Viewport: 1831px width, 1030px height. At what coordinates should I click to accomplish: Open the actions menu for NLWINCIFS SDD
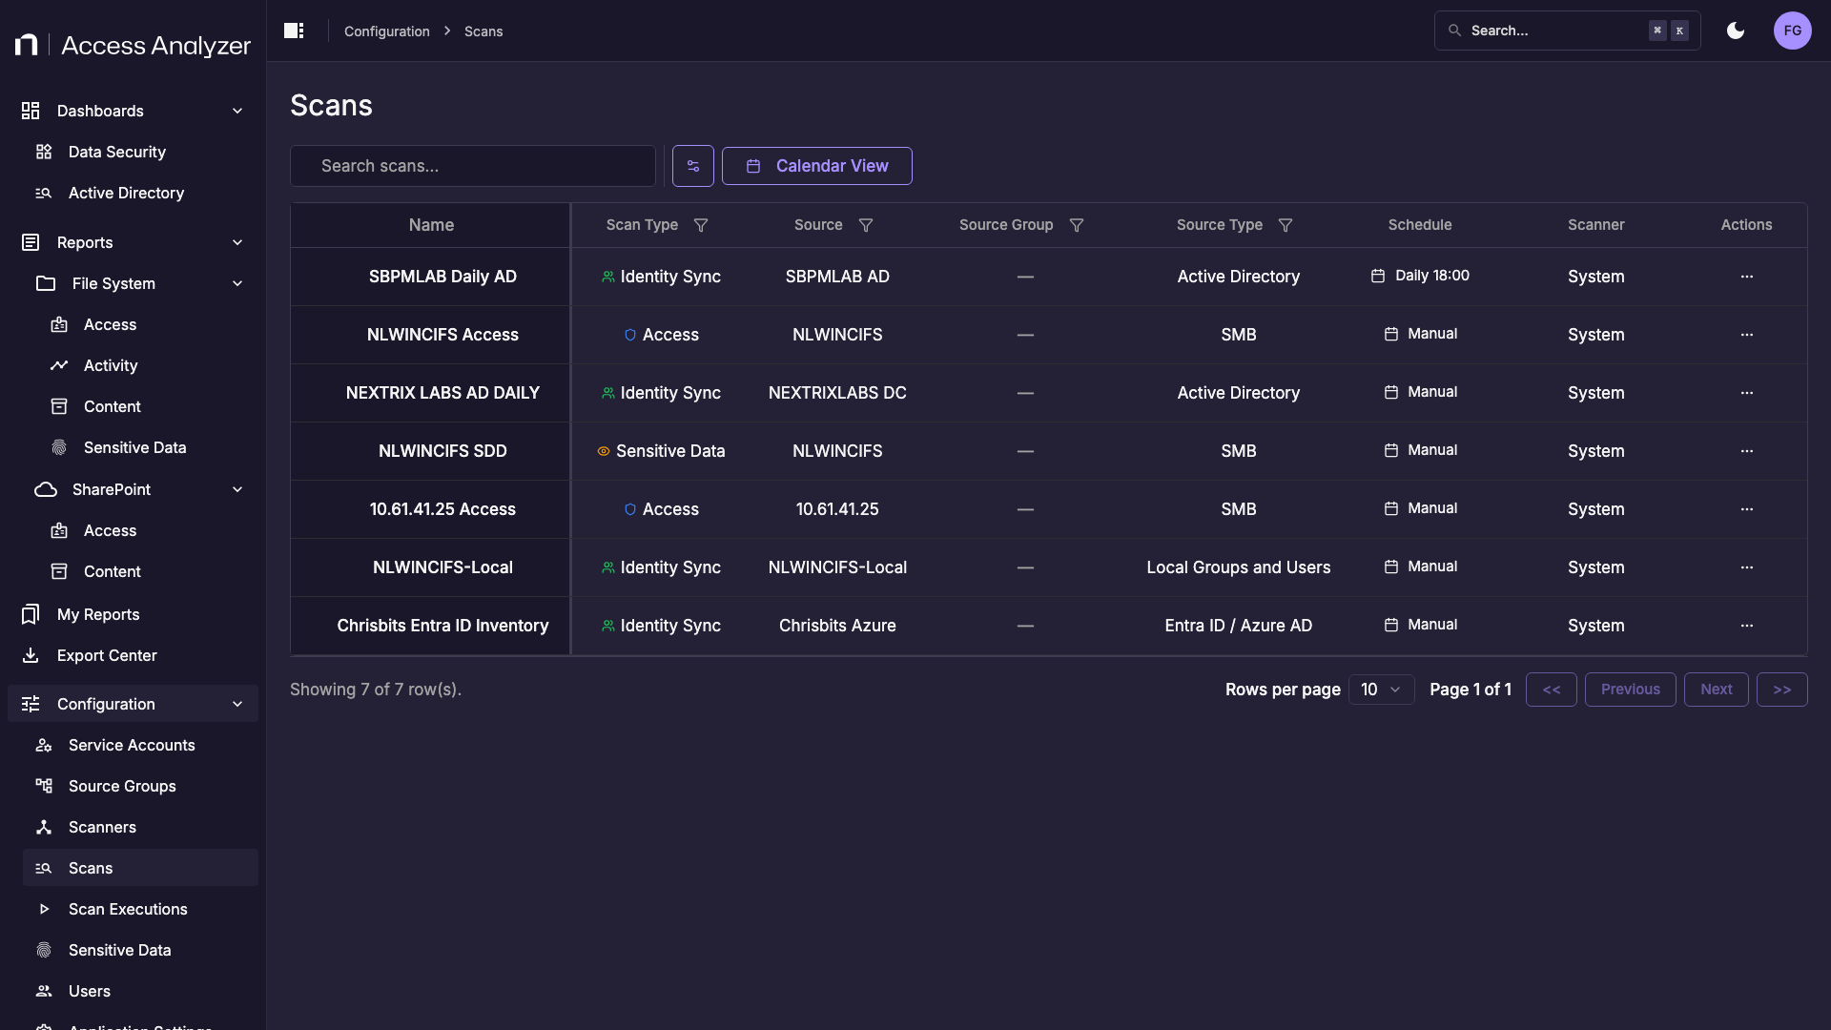[1747, 451]
